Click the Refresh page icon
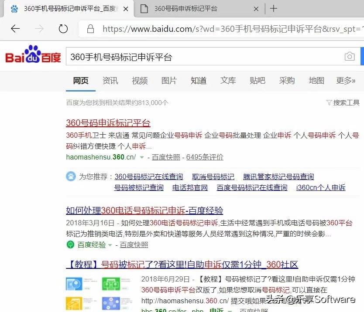 pos(63,28)
